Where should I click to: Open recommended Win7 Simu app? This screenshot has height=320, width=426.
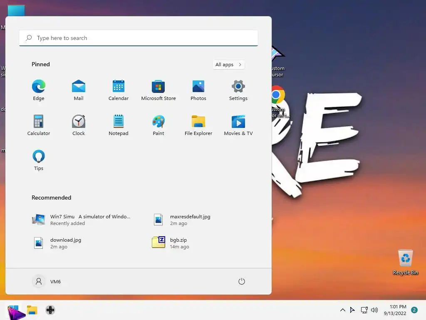click(x=82, y=220)
